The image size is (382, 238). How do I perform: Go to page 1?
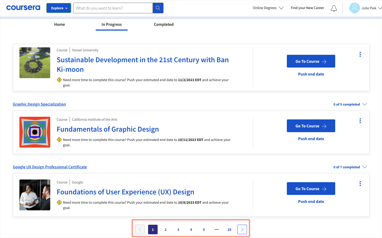(153, 229)
